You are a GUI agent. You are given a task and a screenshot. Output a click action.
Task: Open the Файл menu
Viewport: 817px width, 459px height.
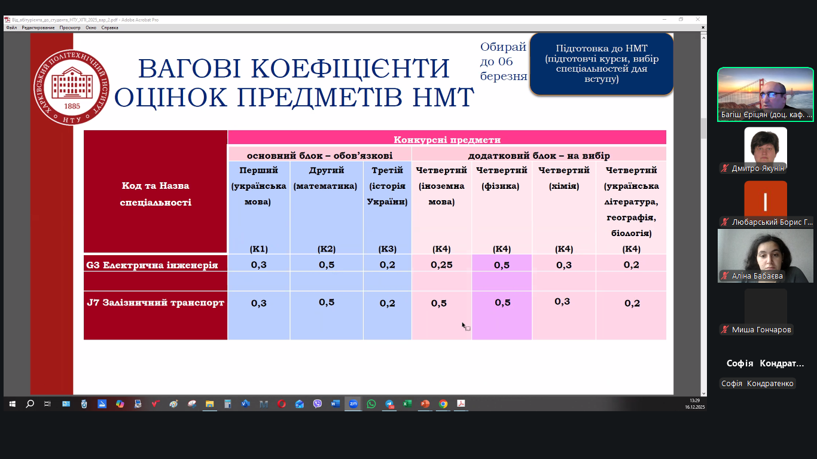point(11,27)
